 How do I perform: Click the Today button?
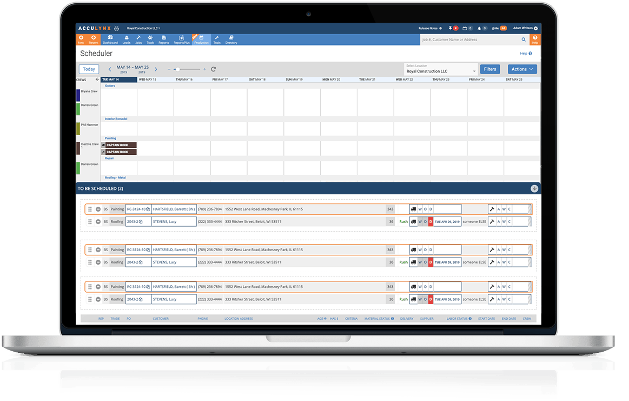pyautogui.click(x=89, y=69)
